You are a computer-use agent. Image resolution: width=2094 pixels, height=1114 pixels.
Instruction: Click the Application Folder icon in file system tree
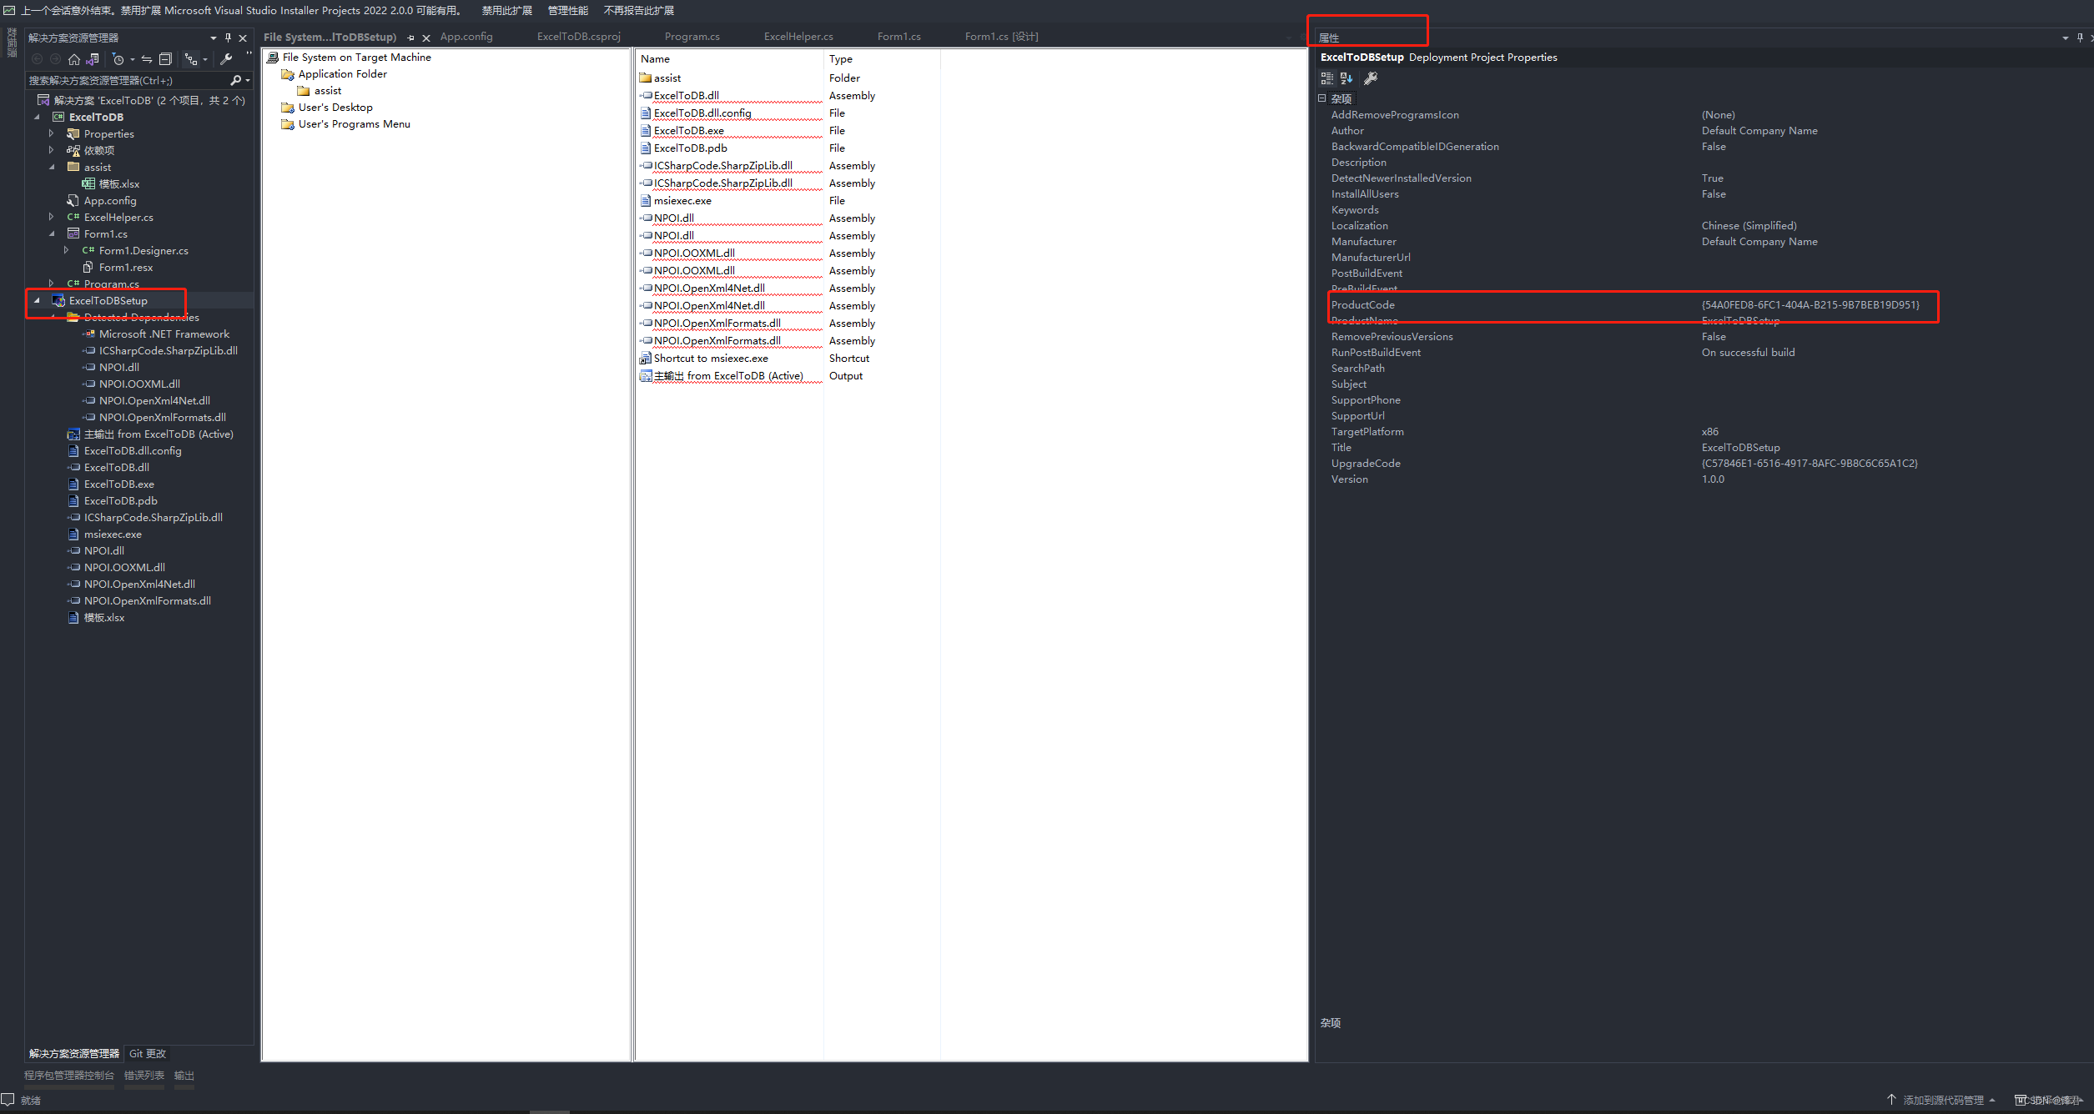tap(288, 74)
